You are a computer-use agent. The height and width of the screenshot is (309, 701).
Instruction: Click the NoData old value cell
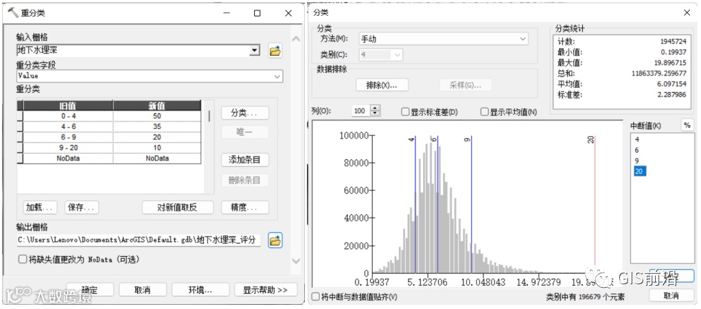point(67,159)
